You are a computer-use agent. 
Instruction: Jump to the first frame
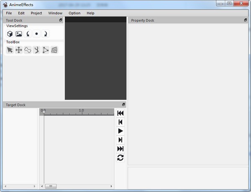[x=120, y=113]
